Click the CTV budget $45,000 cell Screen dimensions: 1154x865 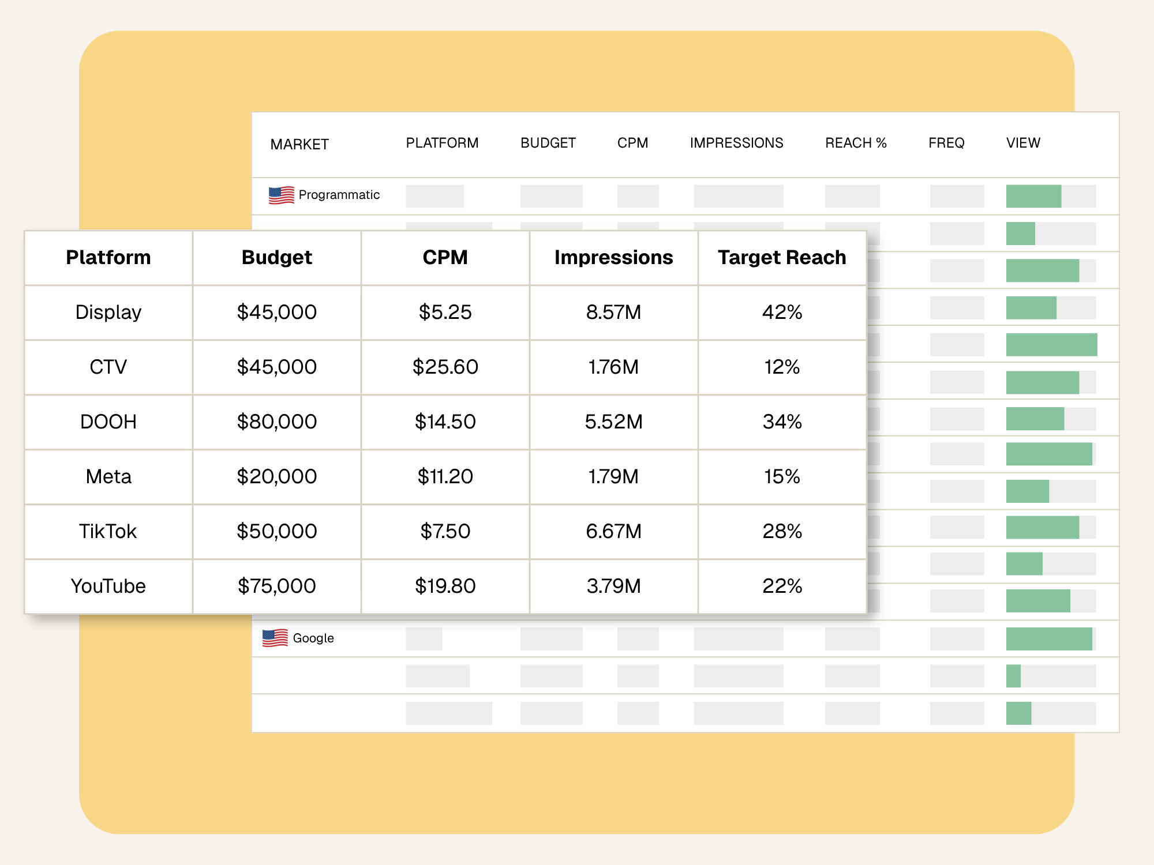point(276,367)
